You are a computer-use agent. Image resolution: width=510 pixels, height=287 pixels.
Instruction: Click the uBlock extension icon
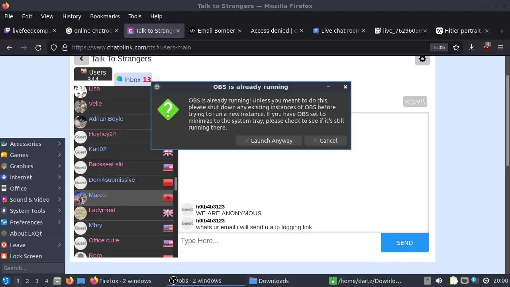coord(486,47)
